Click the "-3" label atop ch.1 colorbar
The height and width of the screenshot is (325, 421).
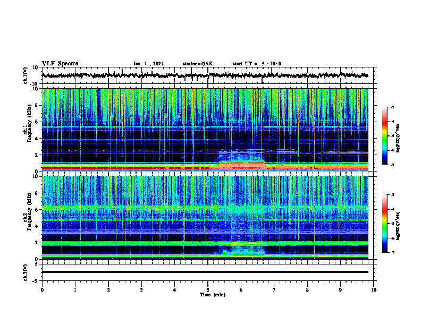[x=392, y=107]
